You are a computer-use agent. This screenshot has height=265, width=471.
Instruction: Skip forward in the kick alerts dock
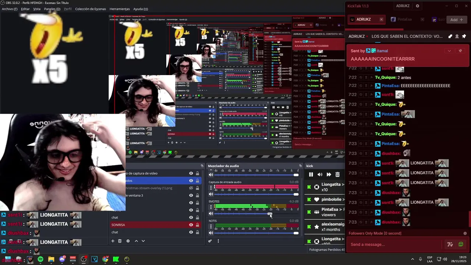329,174
